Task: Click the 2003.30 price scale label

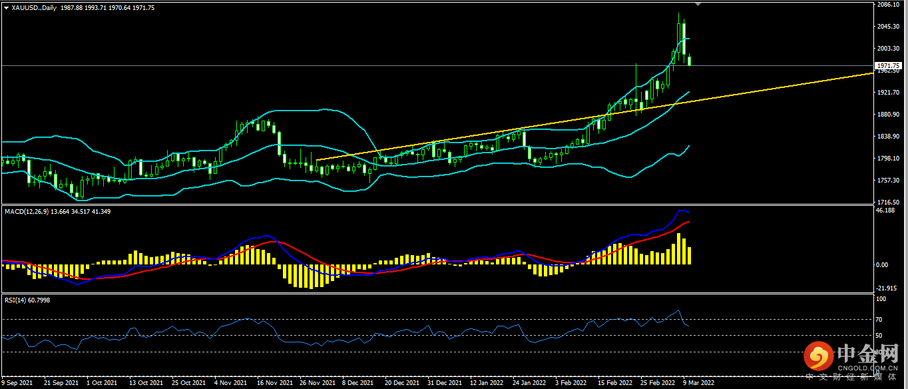Action: click(889, 49)
